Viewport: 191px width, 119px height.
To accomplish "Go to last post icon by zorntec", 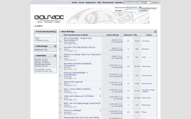I will 122,92.
